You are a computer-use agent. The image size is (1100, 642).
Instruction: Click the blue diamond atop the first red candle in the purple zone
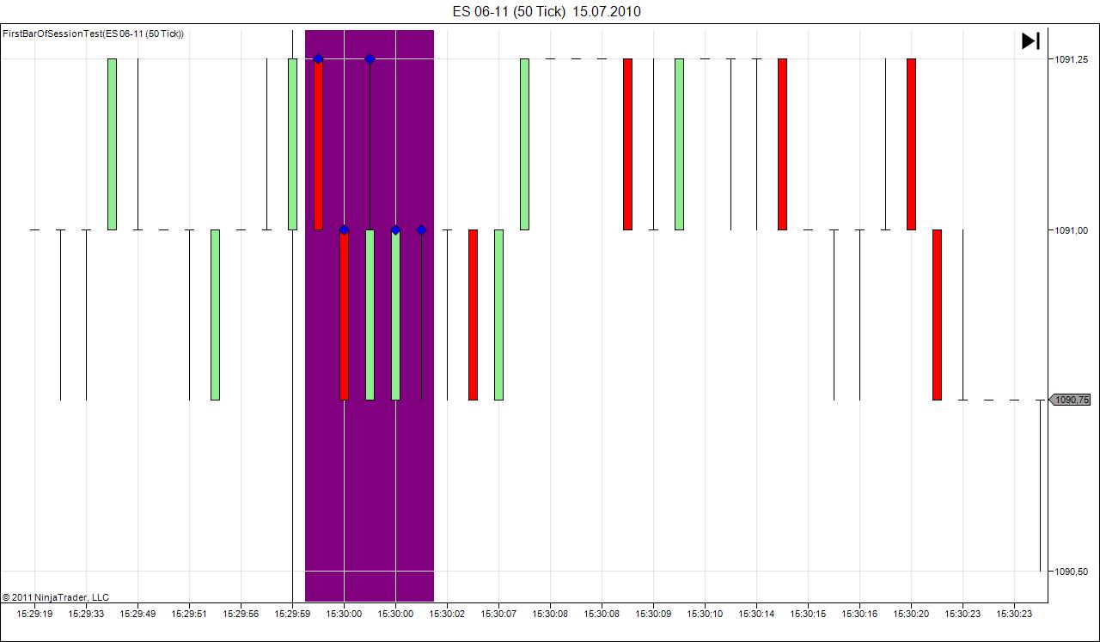[x=318, y=58]
